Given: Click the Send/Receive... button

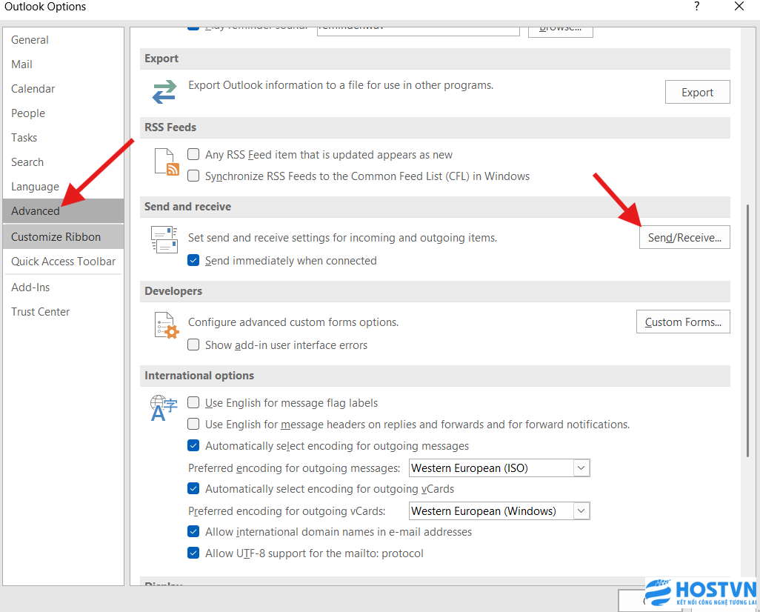Looking at the screenshot, I should 684,238.
